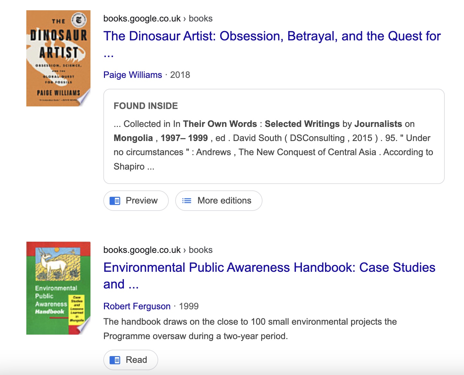The height and width of the screenshot is (375, 464).
Task: Click the 1999 publication year beside Robert Ferguson
Action: tap(189, 306)
